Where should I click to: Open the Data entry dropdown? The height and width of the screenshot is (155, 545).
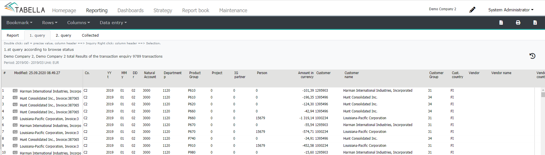113,22
